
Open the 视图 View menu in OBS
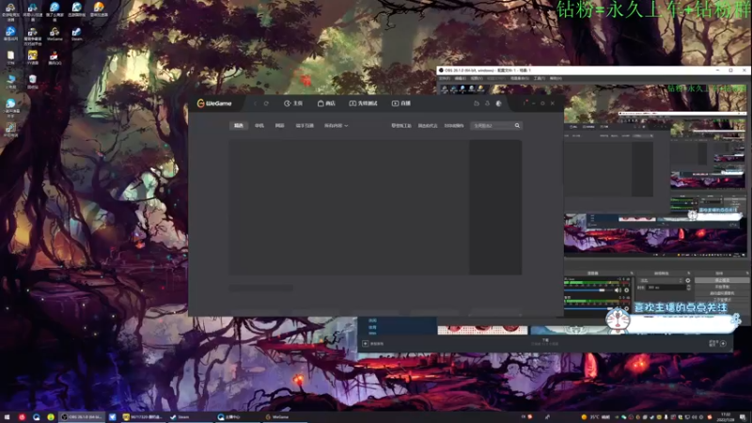click(477, 79)
